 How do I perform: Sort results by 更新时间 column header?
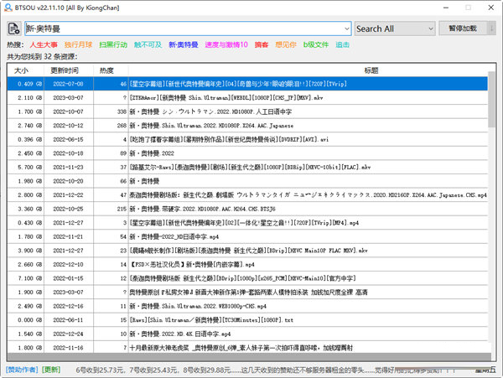pos(66,70)
